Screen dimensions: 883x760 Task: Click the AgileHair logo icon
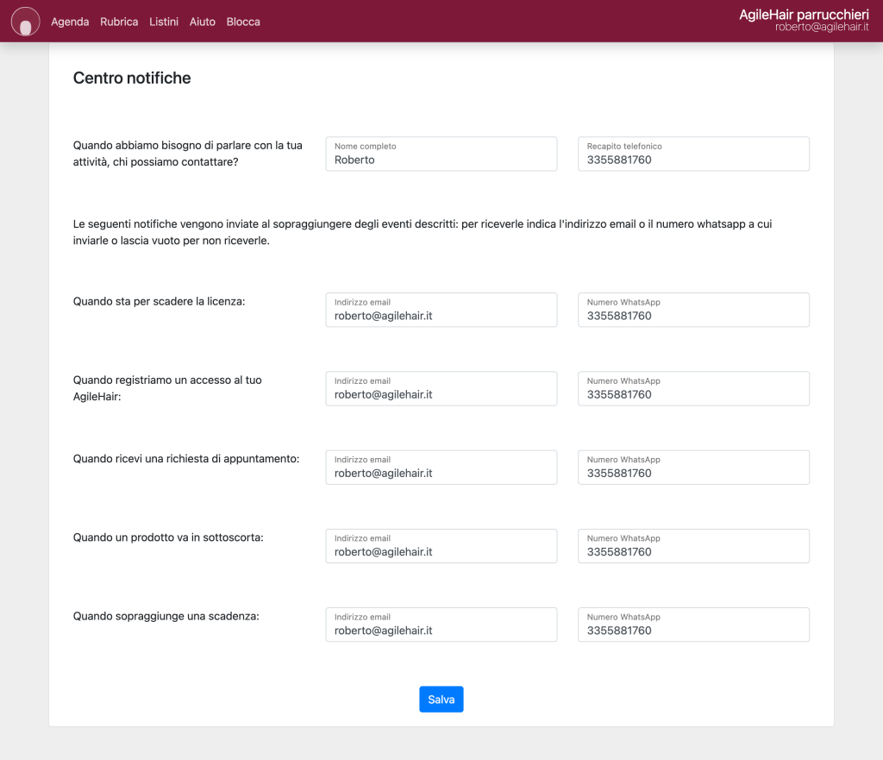click(x=26, y=22)
